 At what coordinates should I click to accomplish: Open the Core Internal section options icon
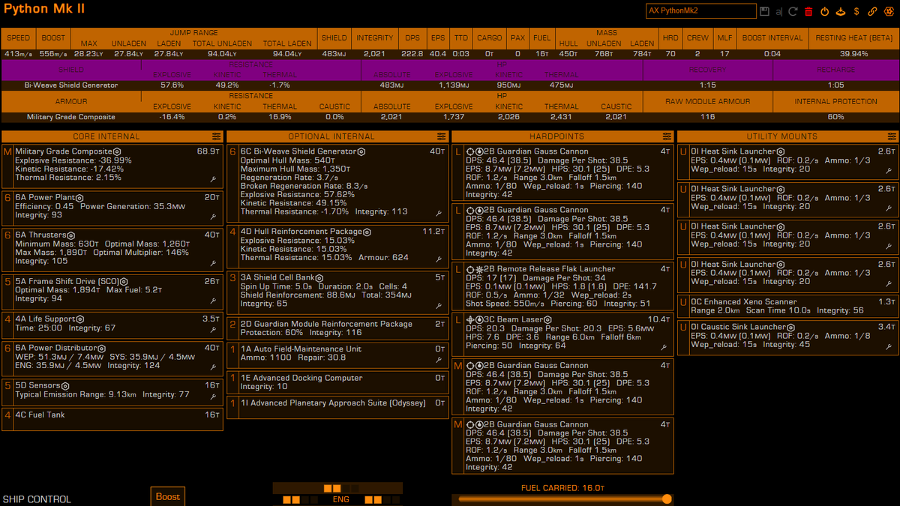coord(216,136)
